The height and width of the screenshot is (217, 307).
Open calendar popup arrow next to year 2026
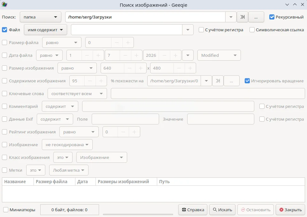coord(188,55)
